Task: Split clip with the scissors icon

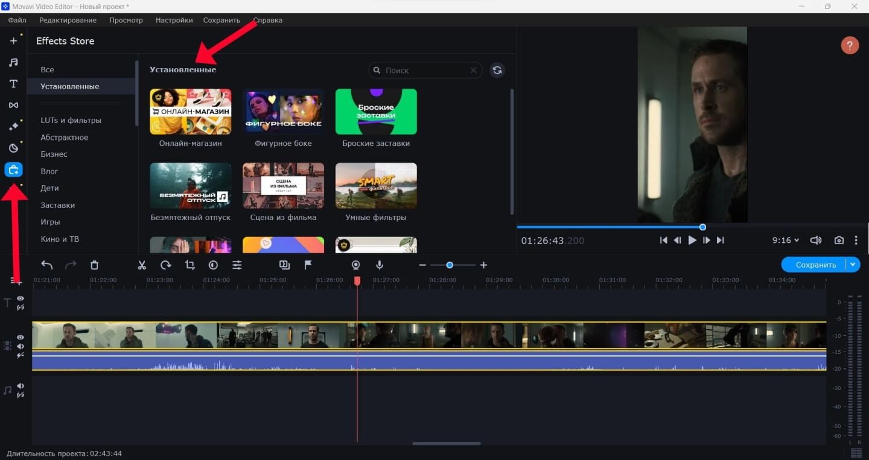Action: 142,265
